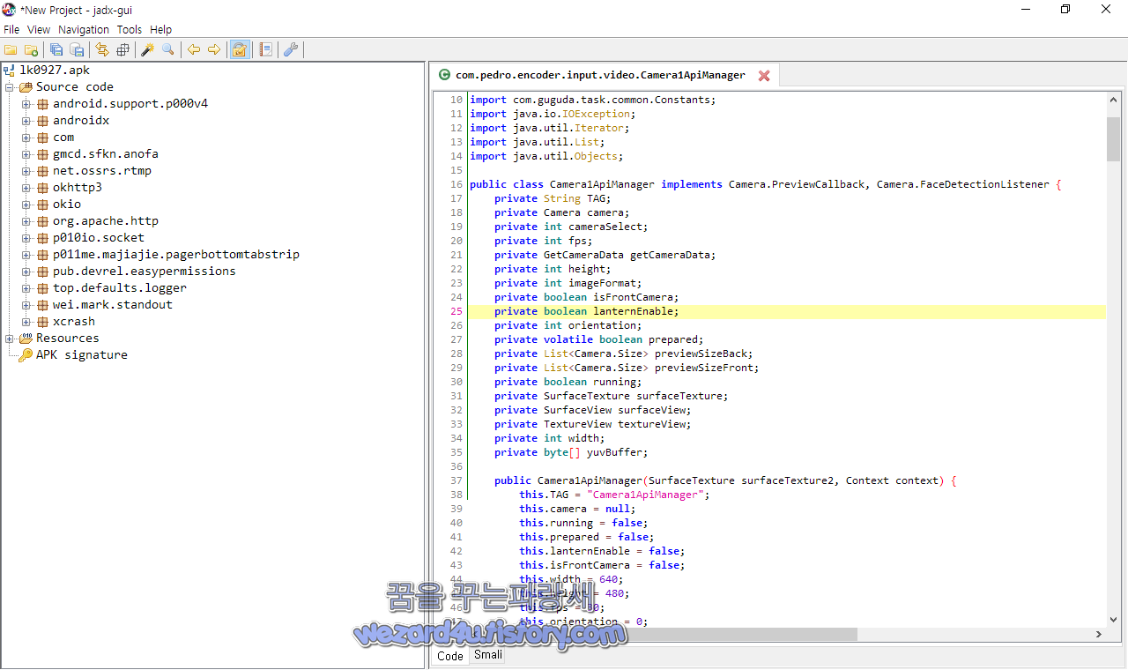This screenshot has width=1128, height=670.
Task: Toggle the read-only editor mode icon
Action: coord(239,49)
